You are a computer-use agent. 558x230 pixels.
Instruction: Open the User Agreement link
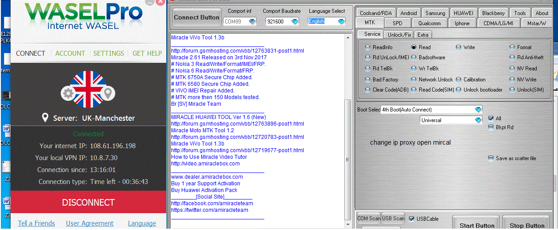pyautogui.click(x=90, y=223)
